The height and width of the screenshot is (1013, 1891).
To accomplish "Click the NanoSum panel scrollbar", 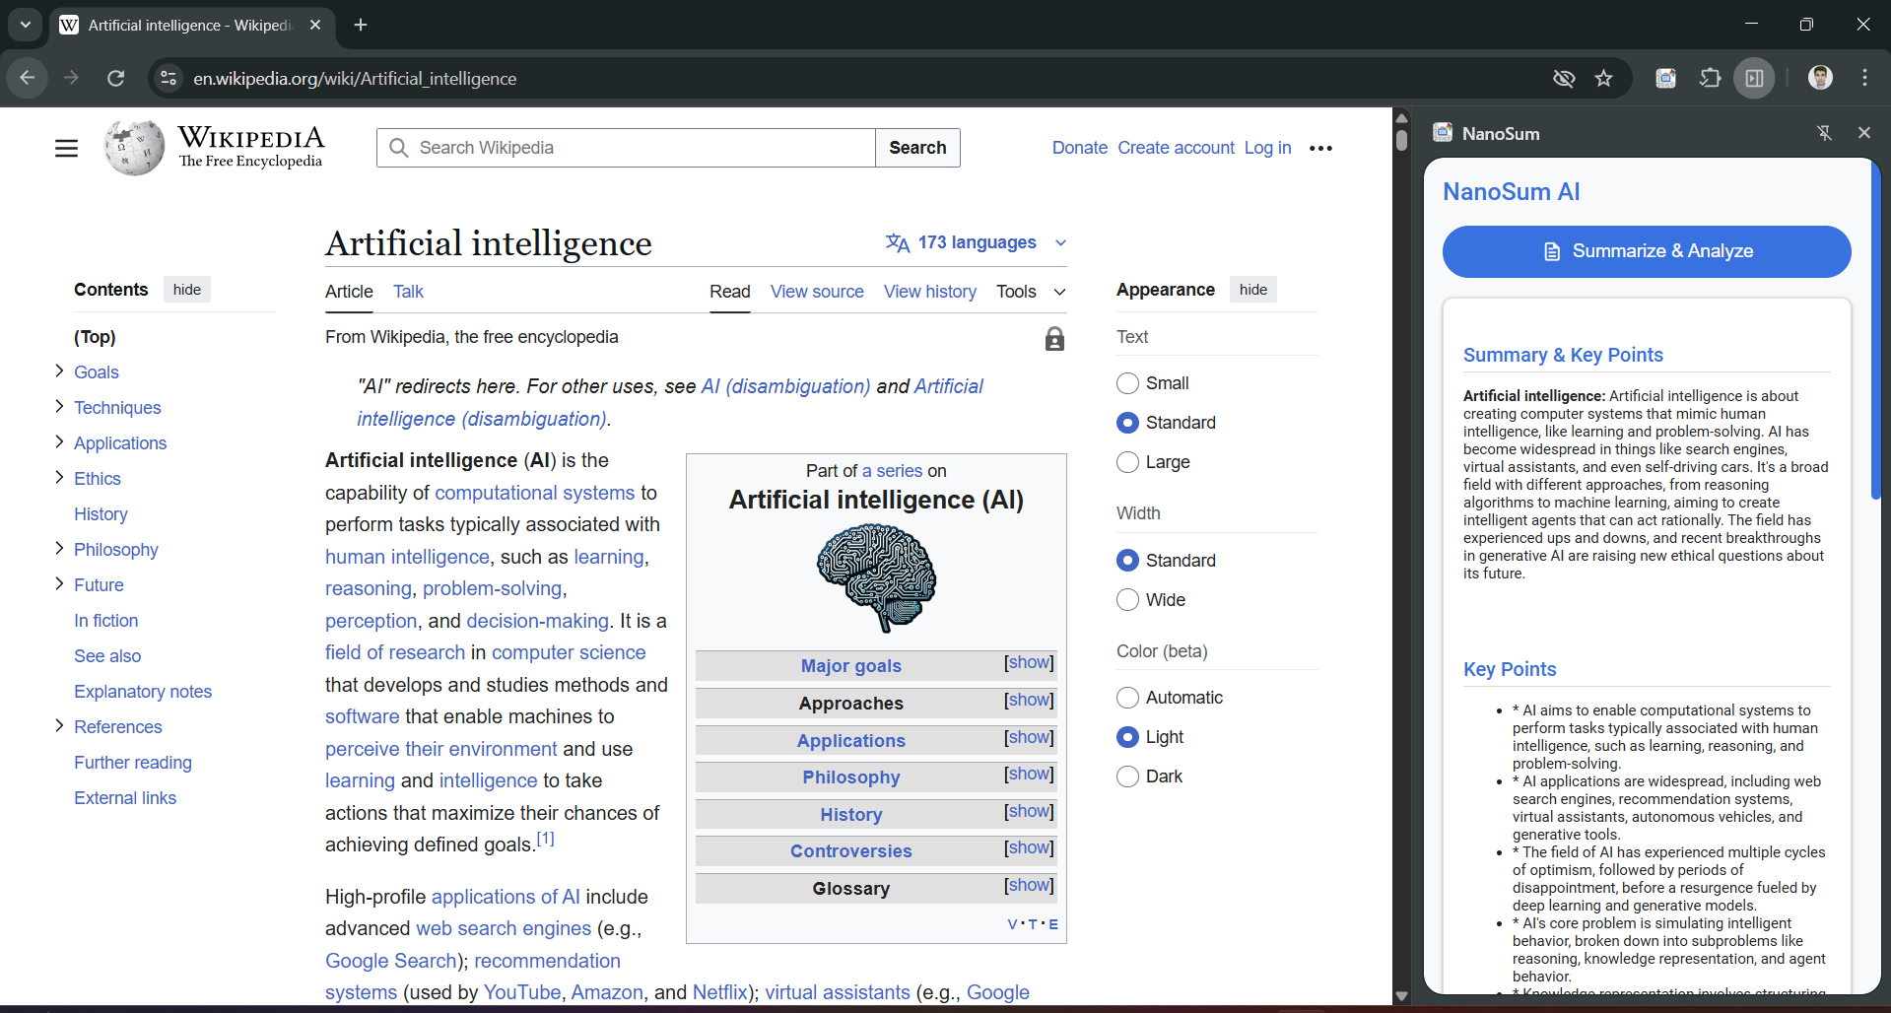I will pos(1876,330).
